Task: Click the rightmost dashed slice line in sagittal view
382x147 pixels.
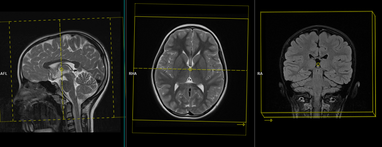Action: [x=112, y=67]
